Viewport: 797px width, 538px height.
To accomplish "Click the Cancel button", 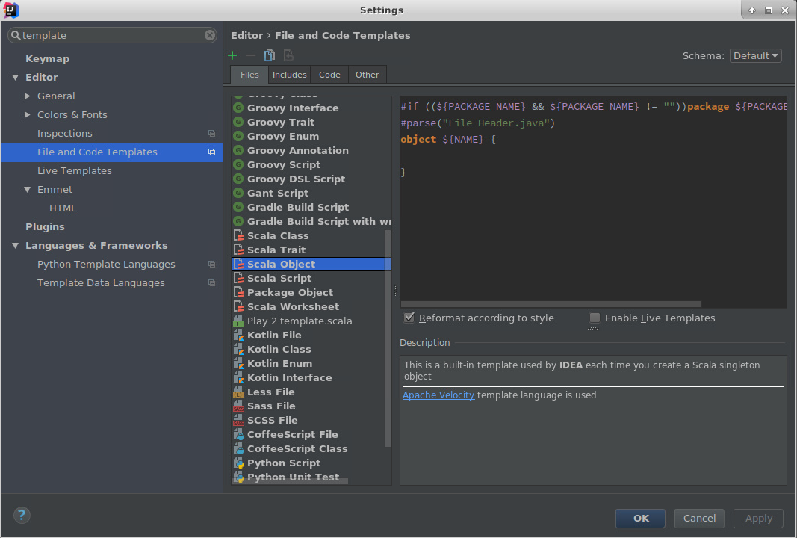I will 699,518.
